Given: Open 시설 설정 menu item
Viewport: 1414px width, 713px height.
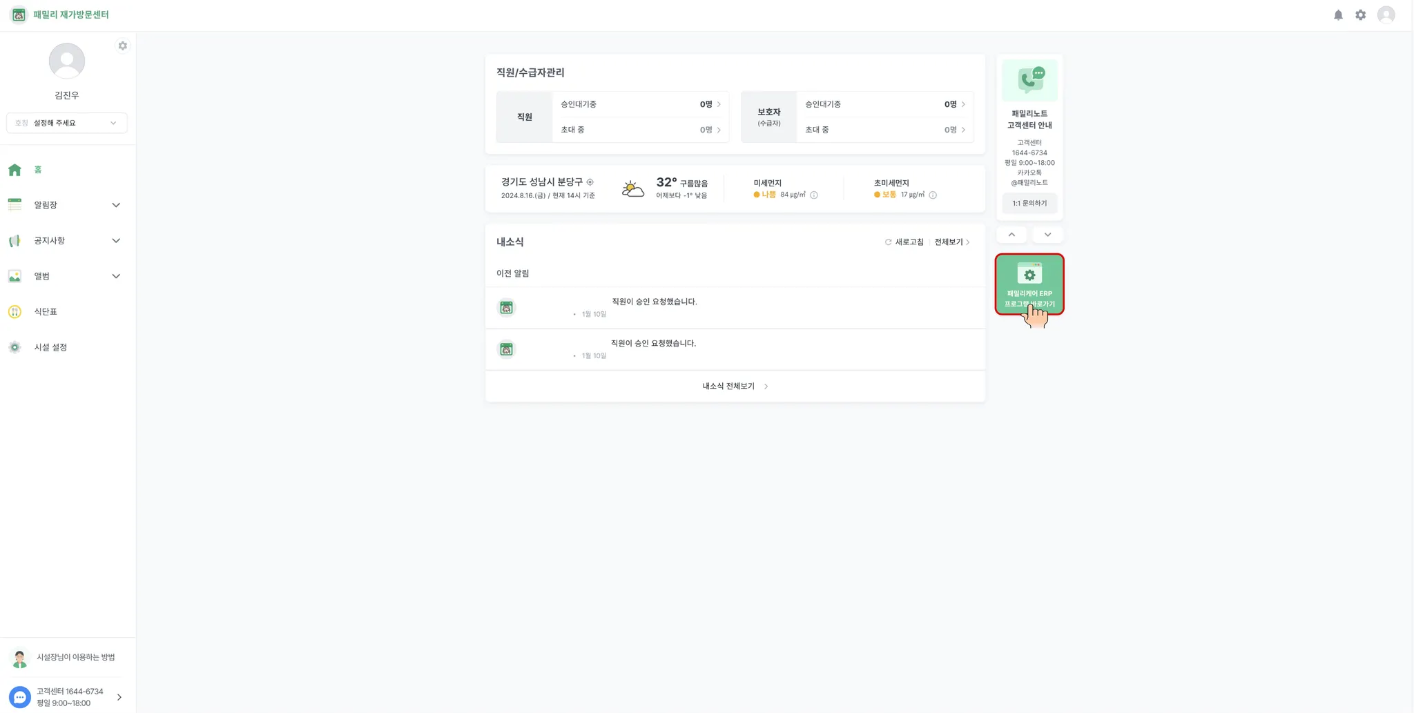Looking at the screenshot, I should 67,347.
